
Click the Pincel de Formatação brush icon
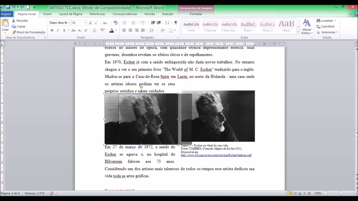tap(13, 32)
